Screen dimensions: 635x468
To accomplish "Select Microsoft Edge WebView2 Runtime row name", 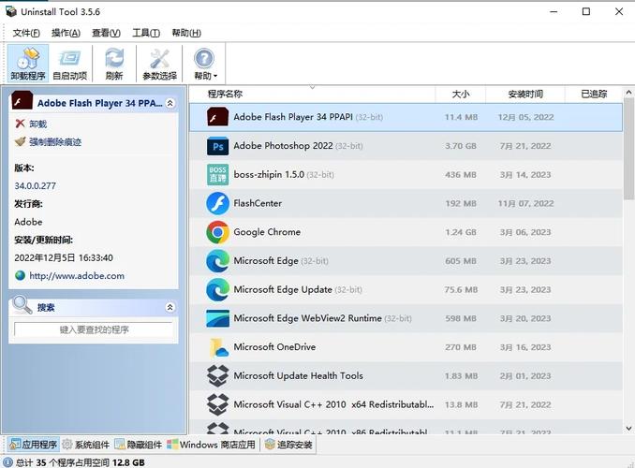I will [x=308, y=318].
